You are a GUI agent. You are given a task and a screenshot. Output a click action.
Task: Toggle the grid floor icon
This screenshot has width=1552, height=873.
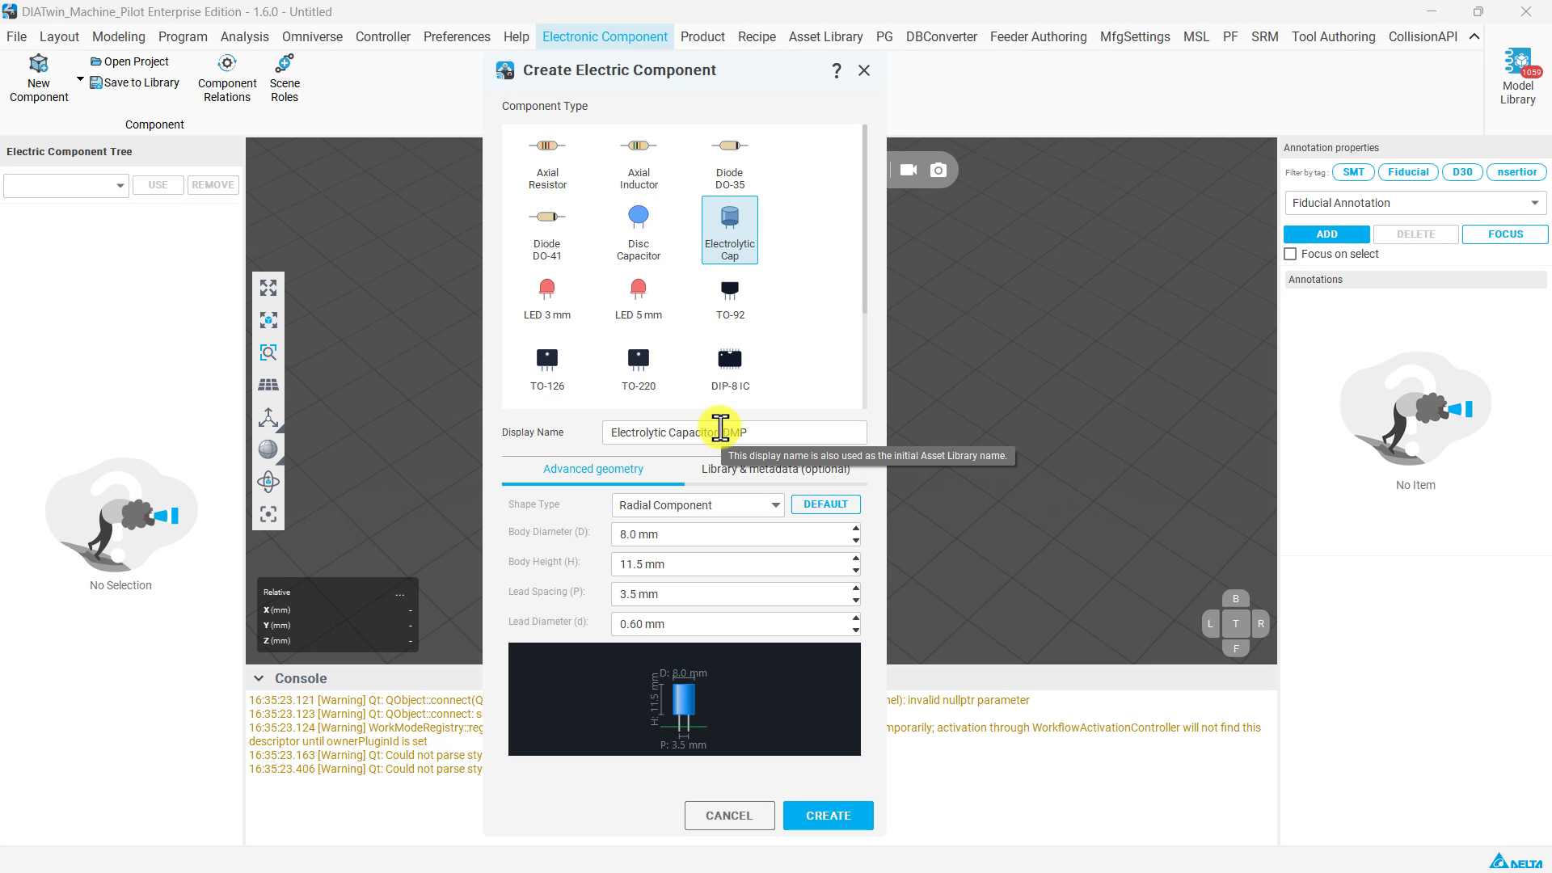(268, 385)
